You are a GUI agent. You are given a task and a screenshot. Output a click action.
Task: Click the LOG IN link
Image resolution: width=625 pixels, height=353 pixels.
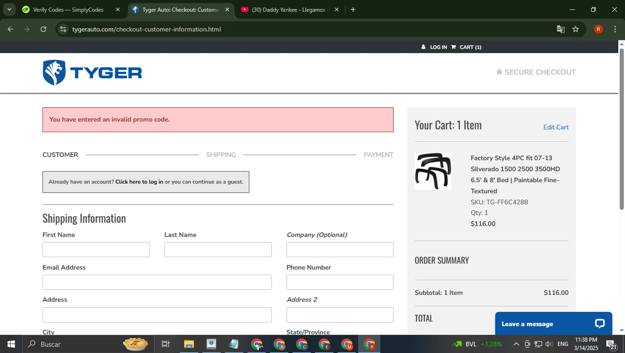pos(438,47)
